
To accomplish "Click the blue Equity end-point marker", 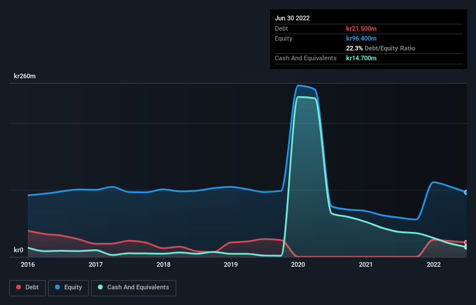I will pyautogui.click(x=466, y=193).
